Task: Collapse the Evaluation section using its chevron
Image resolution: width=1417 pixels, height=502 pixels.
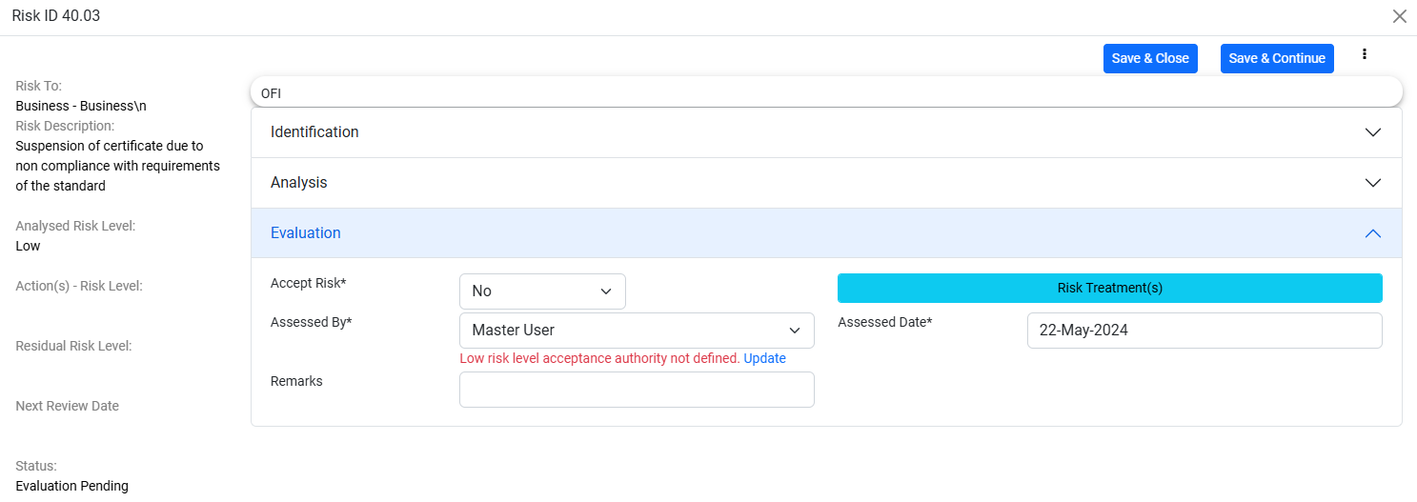Action: (x=1372, y=233)
